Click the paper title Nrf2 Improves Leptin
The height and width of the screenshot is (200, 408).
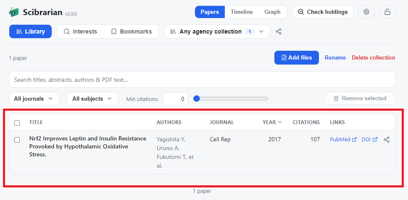[88, 146]
